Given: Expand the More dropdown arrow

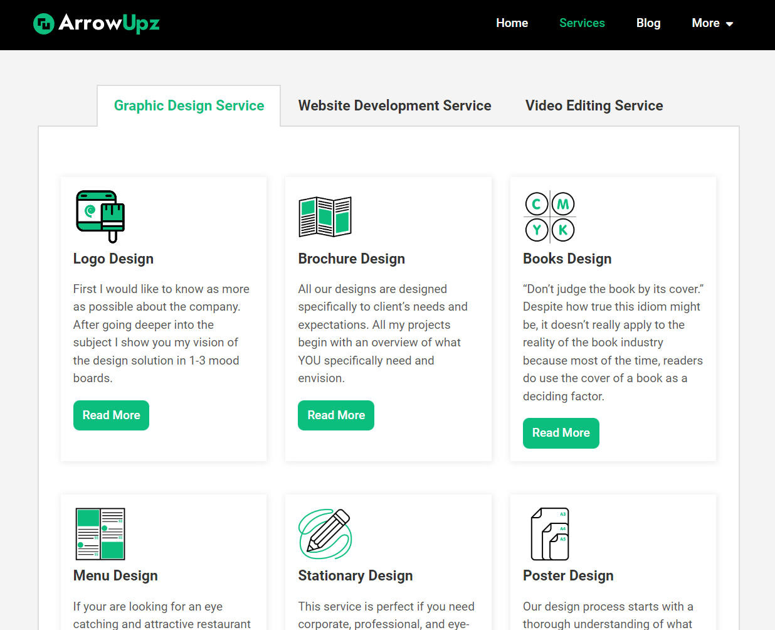Looking at the screenshot, I should pyautogui.click(x=729, y=24).
